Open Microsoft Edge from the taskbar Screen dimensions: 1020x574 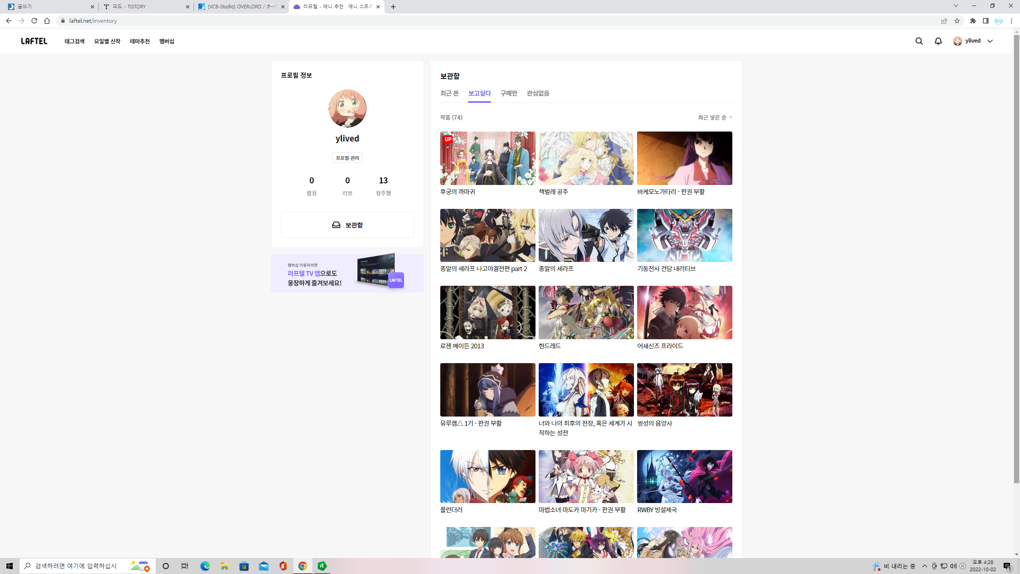(205, 566)
